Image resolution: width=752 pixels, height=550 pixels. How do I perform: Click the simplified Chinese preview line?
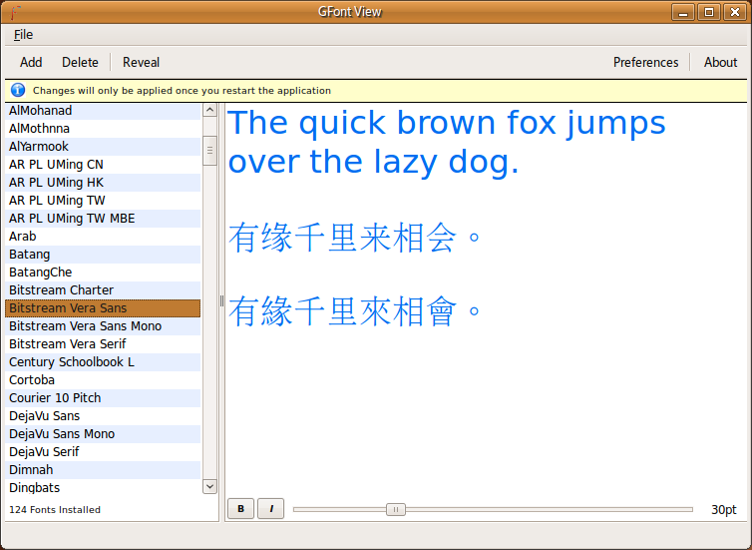point(354,238)
